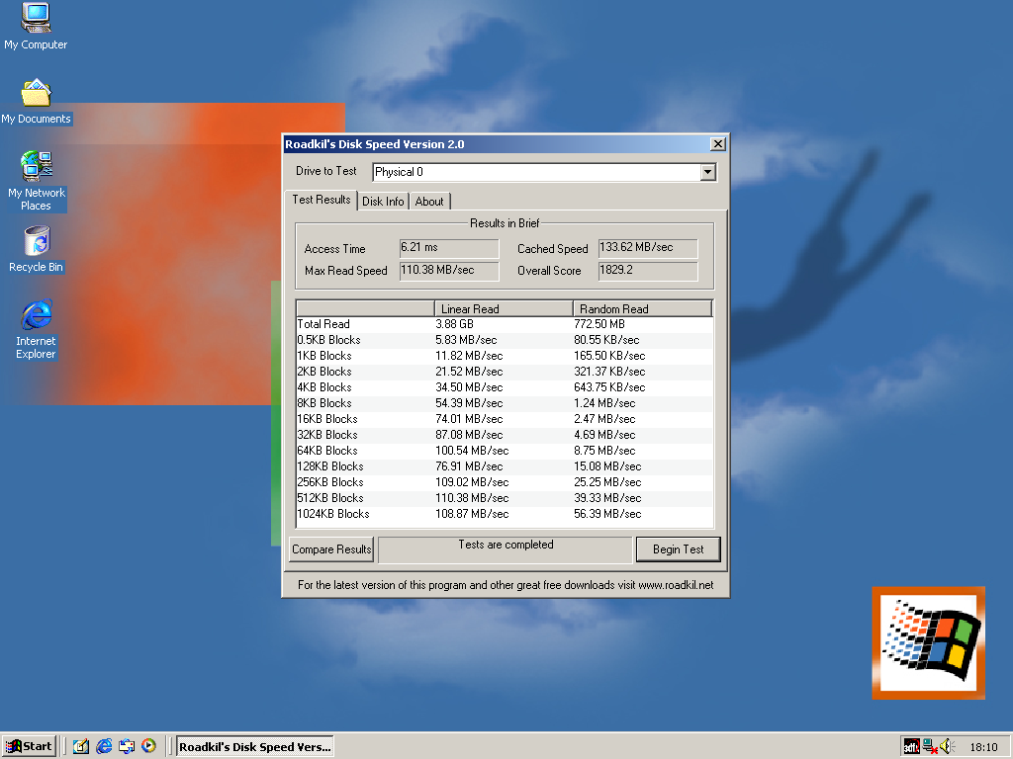Click the clock showing 18:10

pos(983,747)
